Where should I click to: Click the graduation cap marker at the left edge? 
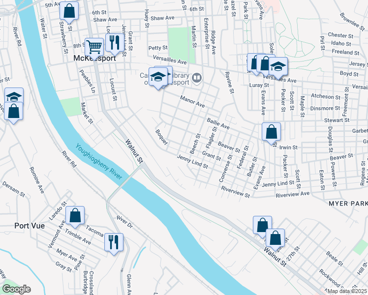pos(14,95)
